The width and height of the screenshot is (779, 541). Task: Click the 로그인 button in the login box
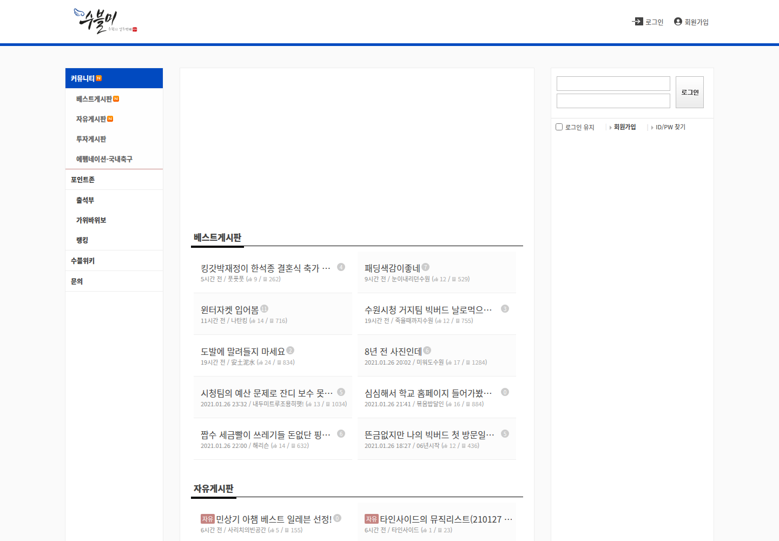690,92
